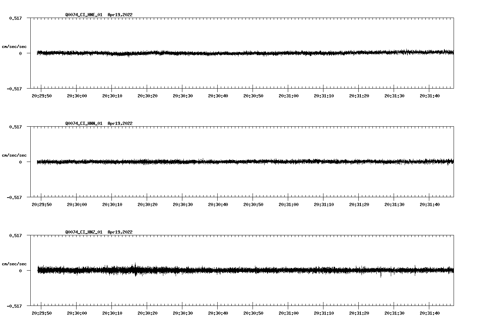479x326 pixels.
Task: Click the 20:30:50 time label on HNZ plot
Action: click(x=253, y=313)
